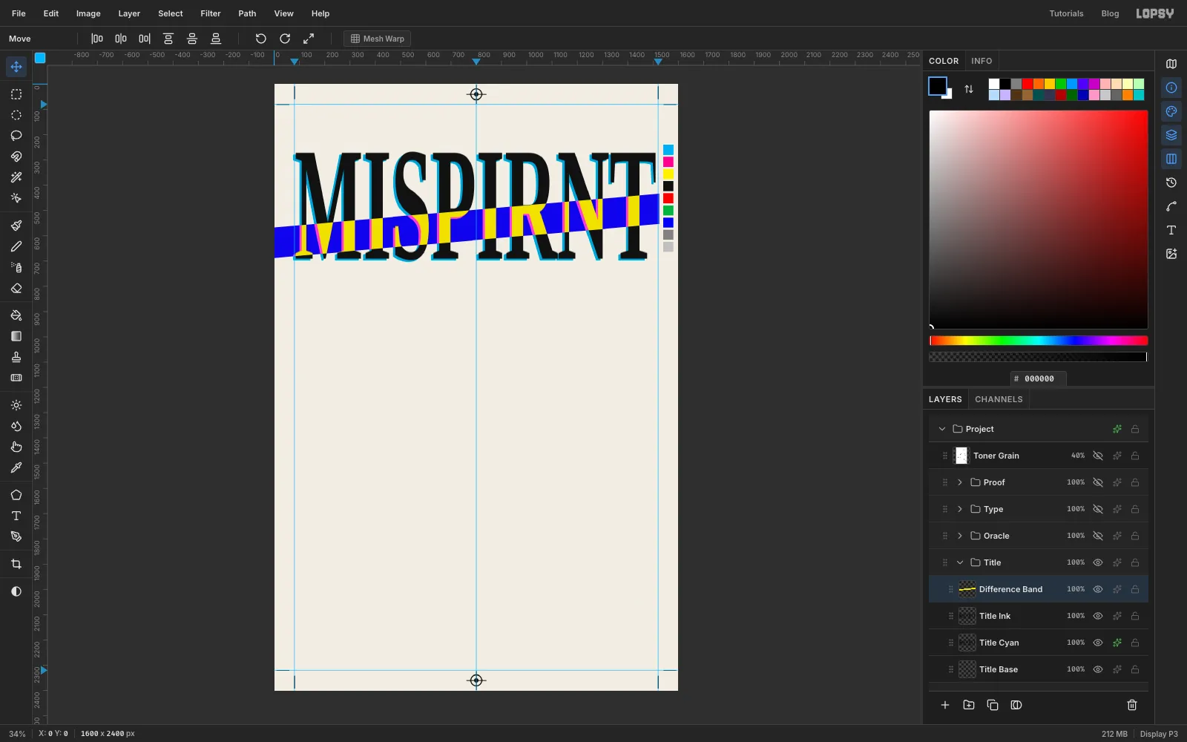Image resolution: width=1187 pixels, height=742 pixels.
Task: Open the History panel icon on right strip
Action: tap(1171, 183)
